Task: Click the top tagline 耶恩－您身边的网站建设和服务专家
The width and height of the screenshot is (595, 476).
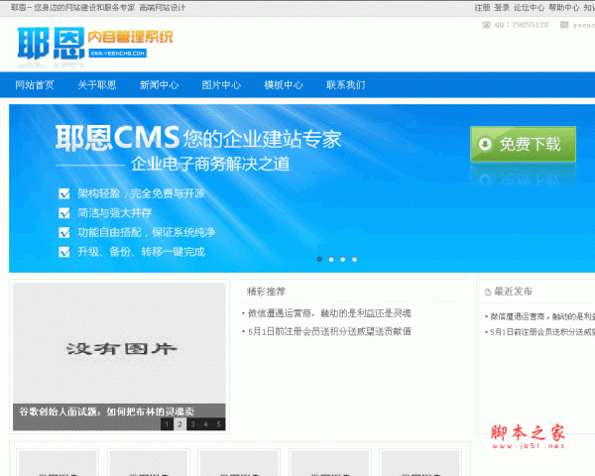Action: click(x=72, y=8)
